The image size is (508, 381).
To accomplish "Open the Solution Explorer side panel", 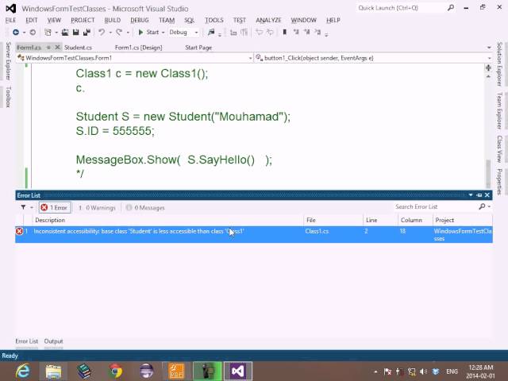I will [499, 64].
